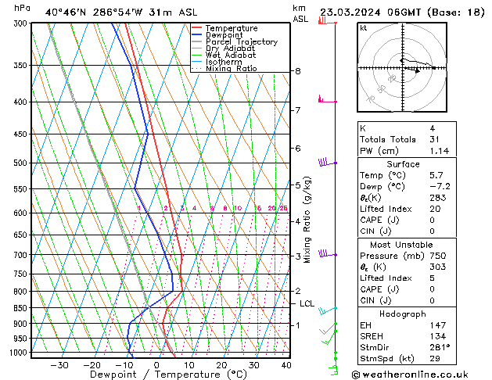Click the EH value 147
Screen dimensions: 492x380
pos(438,325)
